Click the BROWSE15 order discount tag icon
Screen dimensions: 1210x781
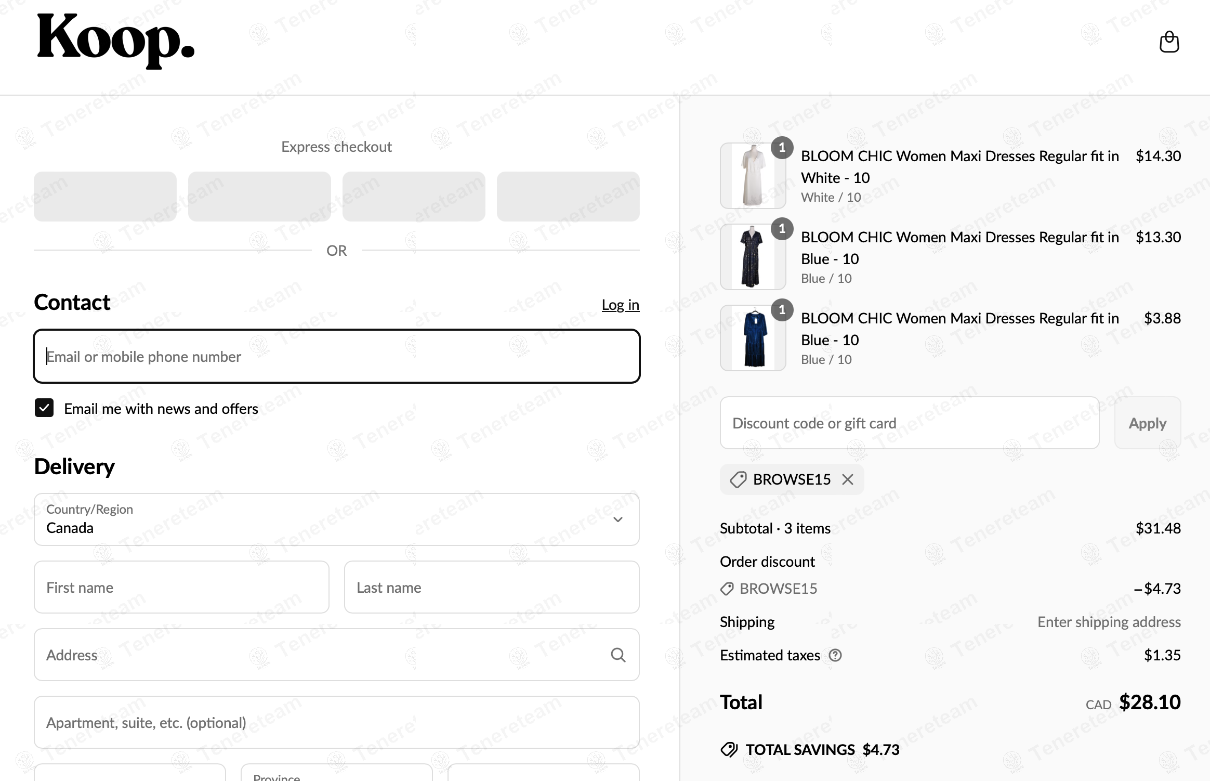[x=727, y=589]
